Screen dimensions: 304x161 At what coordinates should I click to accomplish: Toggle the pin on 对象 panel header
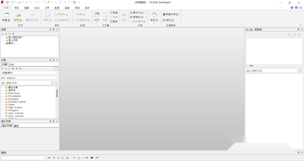(54, 60)
